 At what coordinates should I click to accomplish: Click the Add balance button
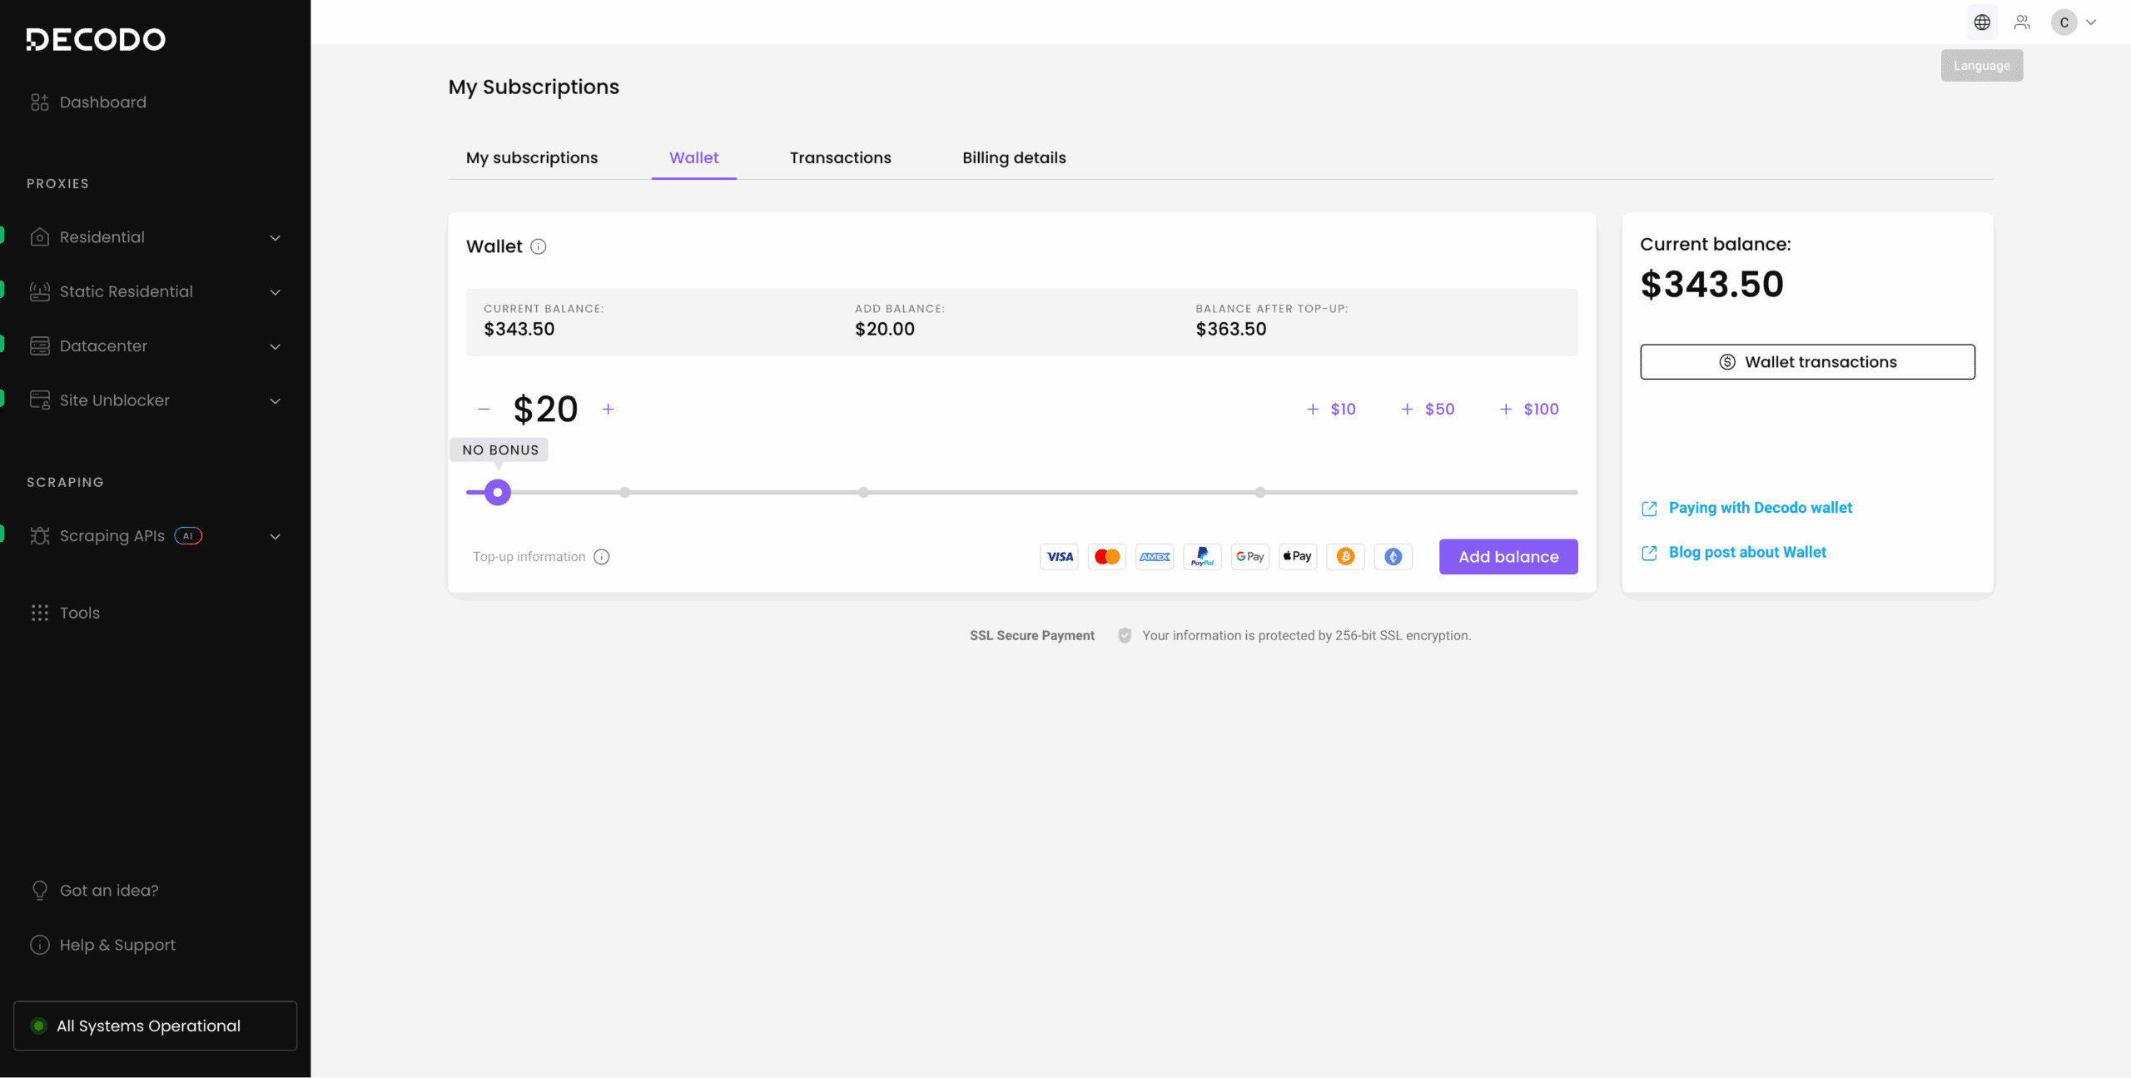point(1508,556)
